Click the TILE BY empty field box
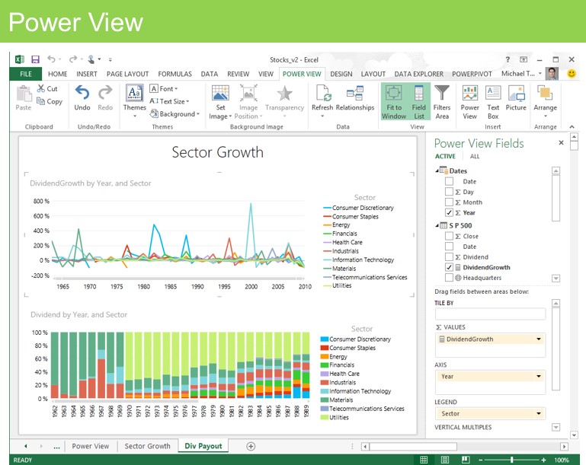The image size is (586, 465). (490, 314)
